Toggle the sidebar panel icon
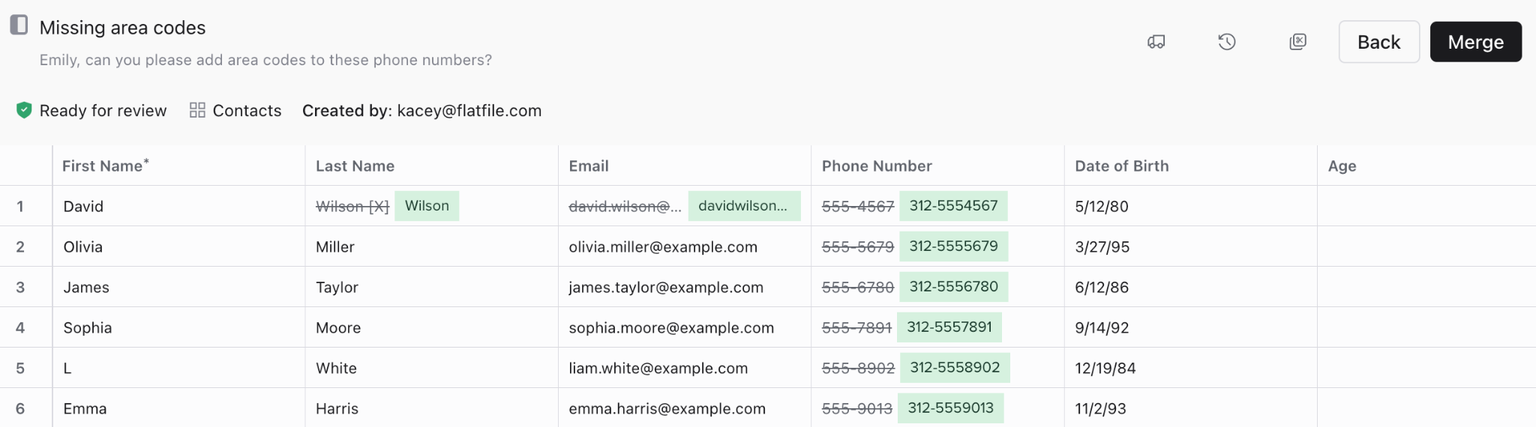This screenshot has width=1536, height=427. click(19, 25)
